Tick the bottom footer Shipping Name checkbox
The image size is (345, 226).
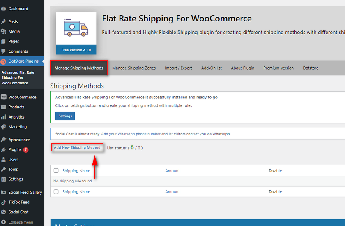pos(56,192)
